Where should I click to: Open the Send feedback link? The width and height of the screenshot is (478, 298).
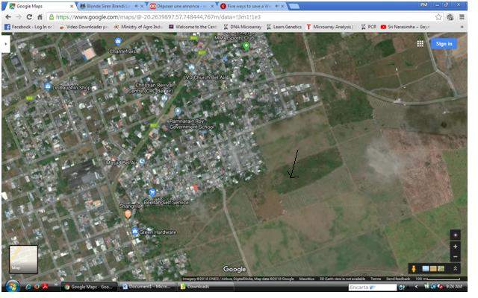click(x=400, y=279)
